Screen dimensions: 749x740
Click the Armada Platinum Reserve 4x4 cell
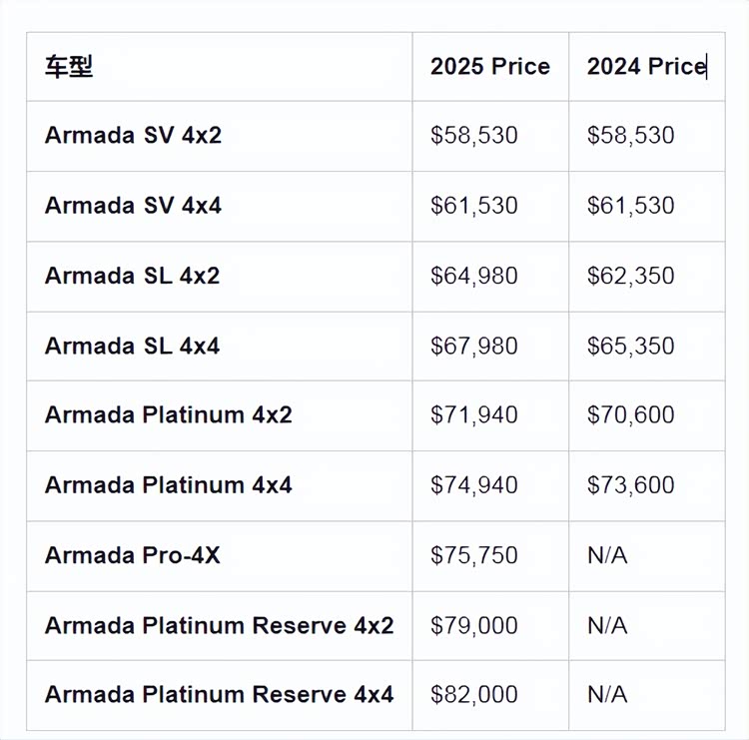[219, 695]
